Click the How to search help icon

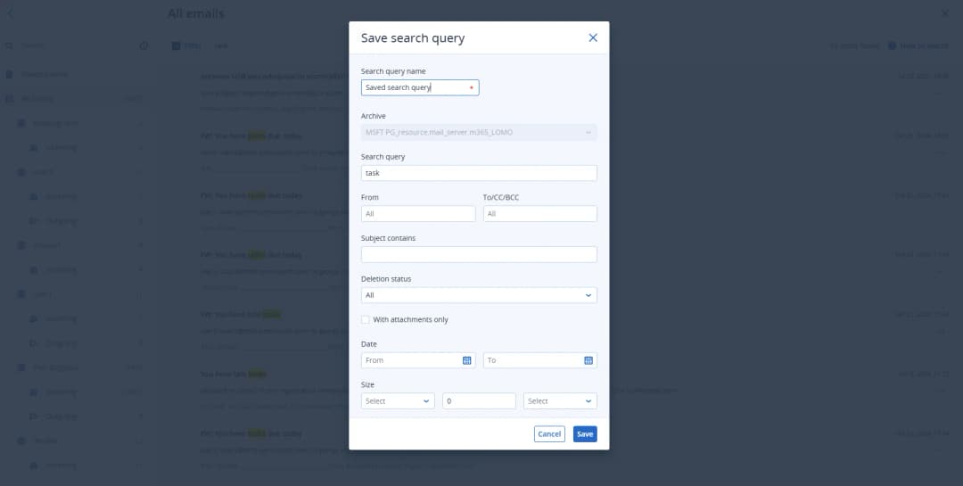click(892, 45)
